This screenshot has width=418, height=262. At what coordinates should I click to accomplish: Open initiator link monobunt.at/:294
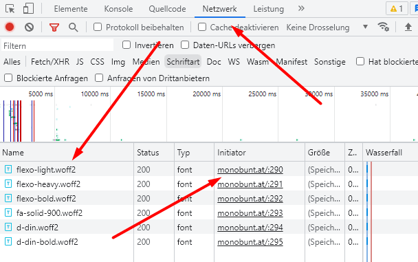250,228
